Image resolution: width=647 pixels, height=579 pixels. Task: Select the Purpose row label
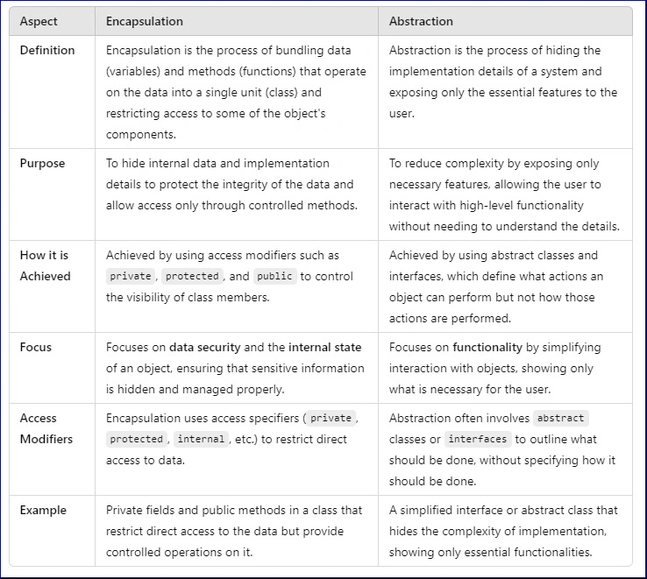[42, 163]
